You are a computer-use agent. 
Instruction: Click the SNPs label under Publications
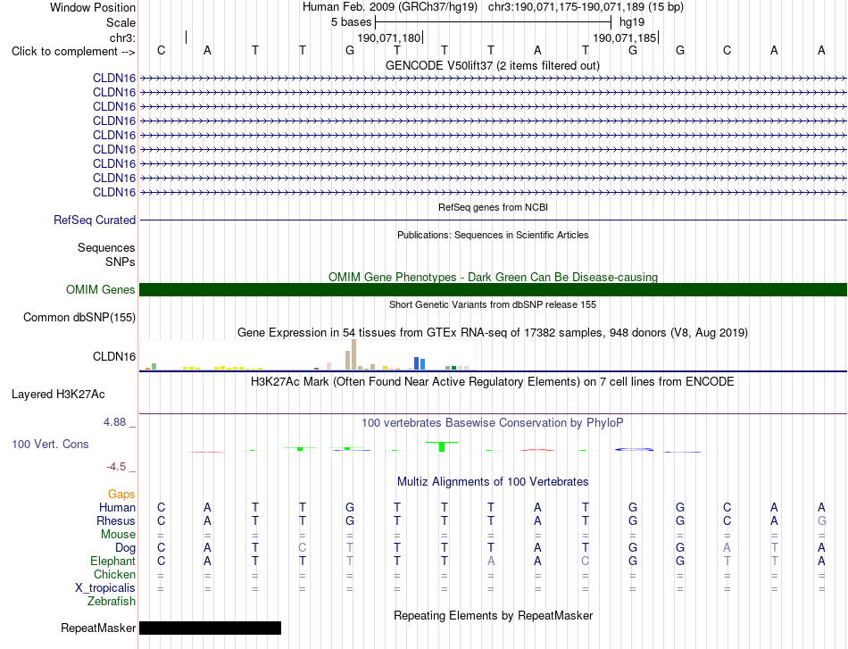point(121,262)
